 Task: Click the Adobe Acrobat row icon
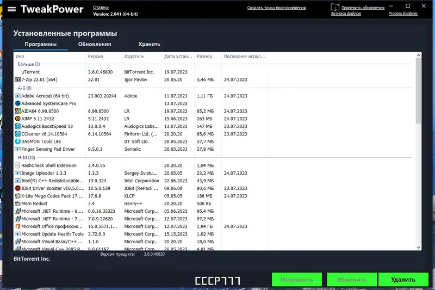click(17, 96)
